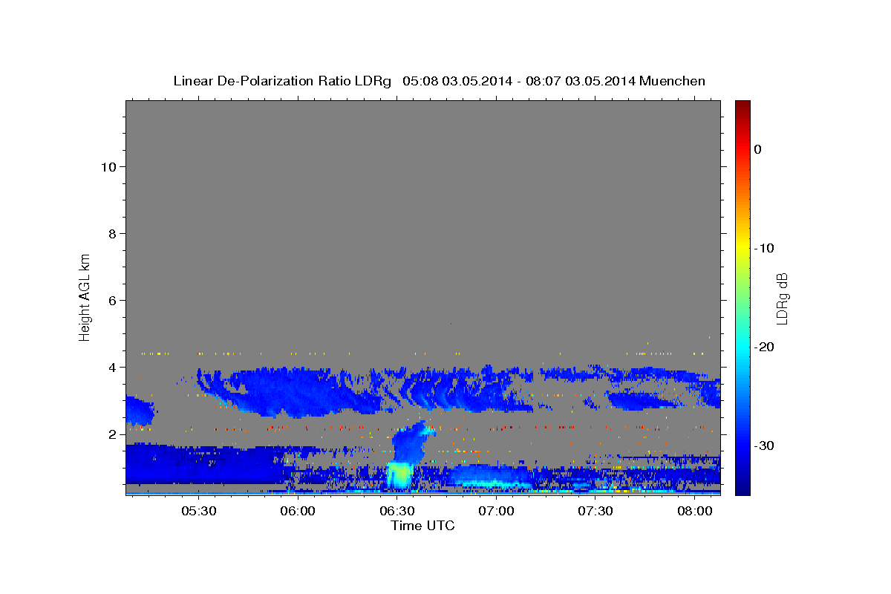Click the colorbar value 0
The height and width of the screenshot is (594, 891).
(757, 149)
